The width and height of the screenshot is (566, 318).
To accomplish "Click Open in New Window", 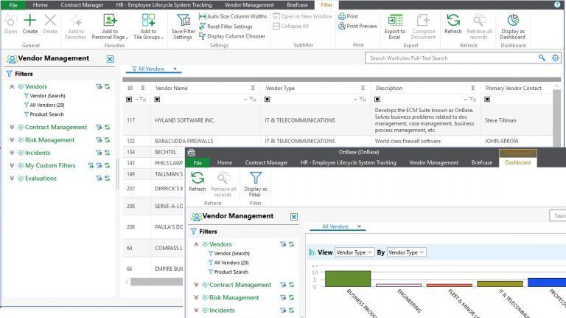I will [x=302, y=16].
